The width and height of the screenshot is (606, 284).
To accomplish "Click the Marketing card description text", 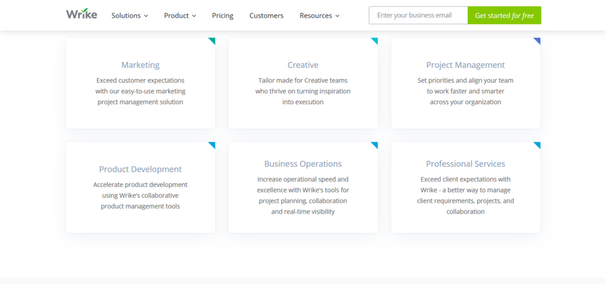I will 141,91.
